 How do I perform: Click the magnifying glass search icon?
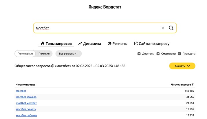(x=171, y=28)
